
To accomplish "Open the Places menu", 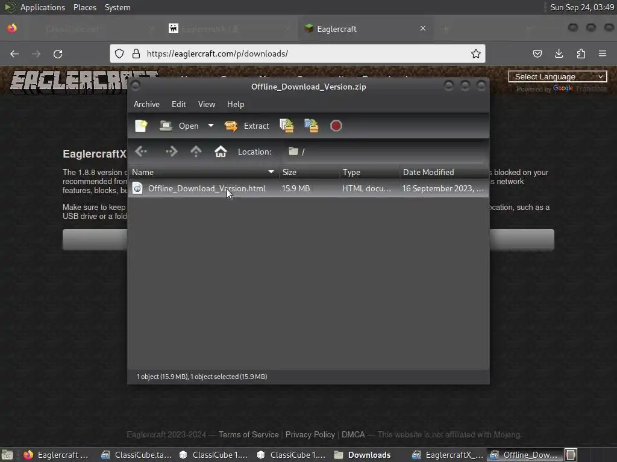I will 85,7.
